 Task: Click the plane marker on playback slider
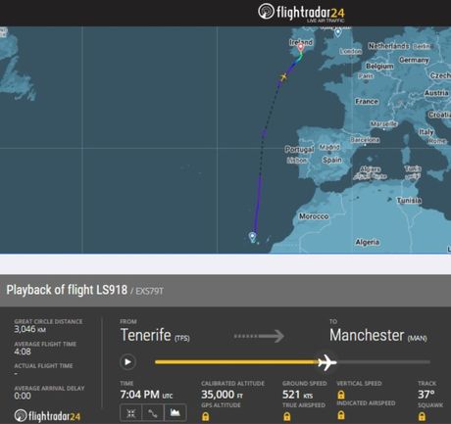(x=326, y=362)
